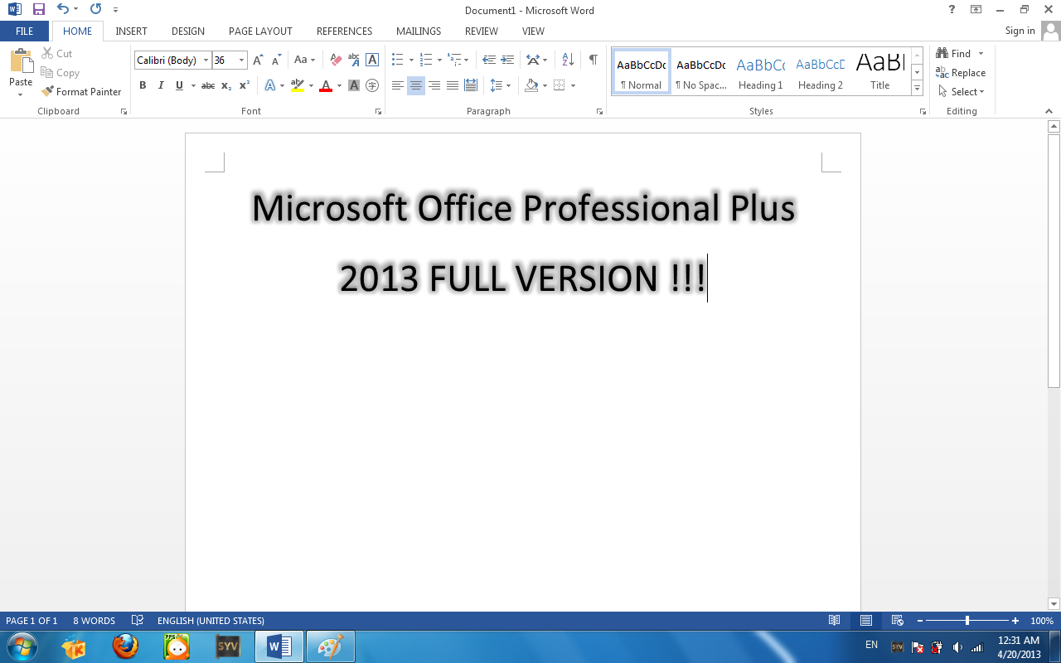The width and height of the screenshot is (1061, 663).
Task: Switch to the MAILINGS tab
Action: (419, 31)
